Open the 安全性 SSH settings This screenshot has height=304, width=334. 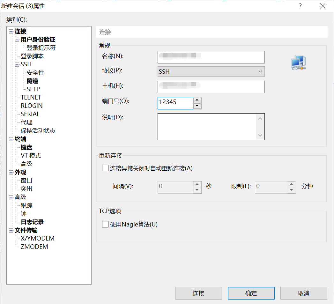click(35, 73)
